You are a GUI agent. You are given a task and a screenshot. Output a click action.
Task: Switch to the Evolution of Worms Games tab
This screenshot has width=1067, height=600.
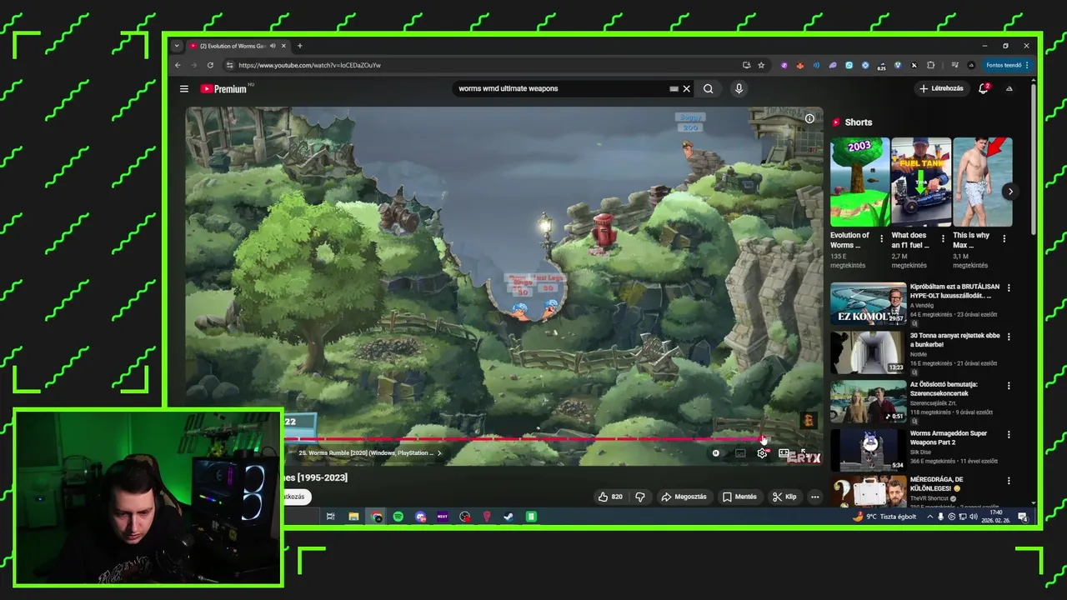coord(232,46)
